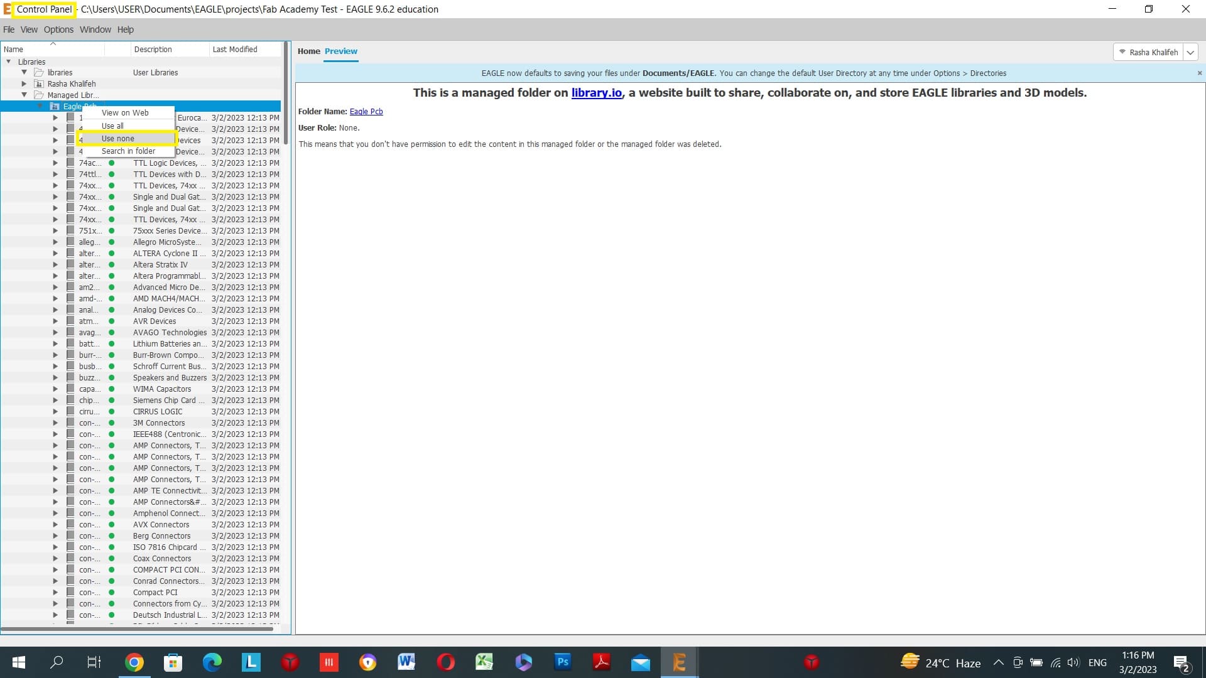
Task: Collapse the libraries user folder
Action: (24, 73)
